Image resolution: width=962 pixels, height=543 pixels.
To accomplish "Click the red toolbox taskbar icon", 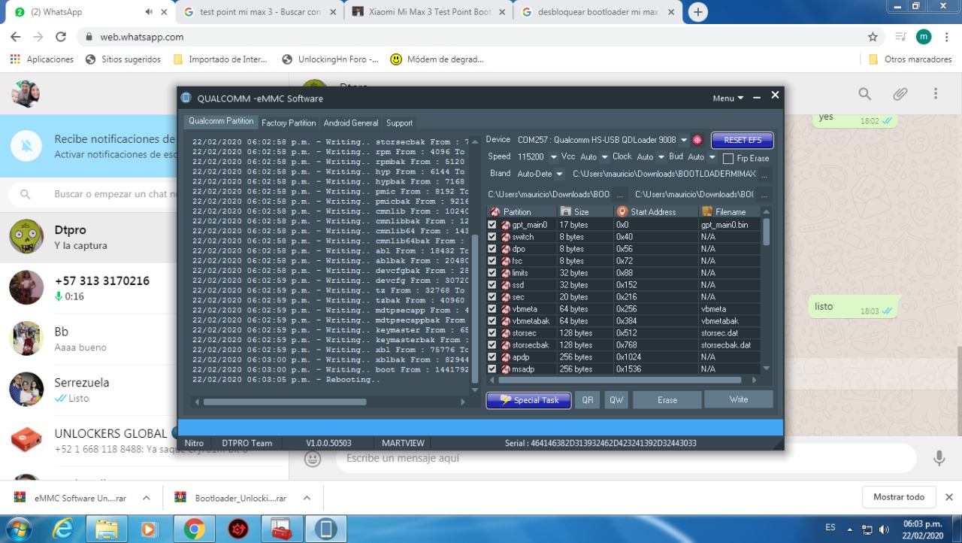I will click(x=281, y=529).
